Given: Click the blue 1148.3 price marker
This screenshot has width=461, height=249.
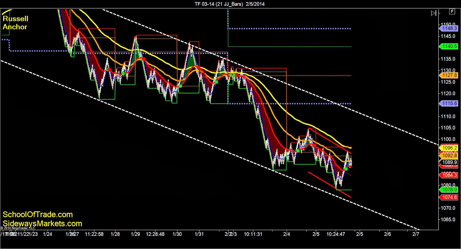Looking at the screenshot, I should pyautogui.click(x=448, y=28).
